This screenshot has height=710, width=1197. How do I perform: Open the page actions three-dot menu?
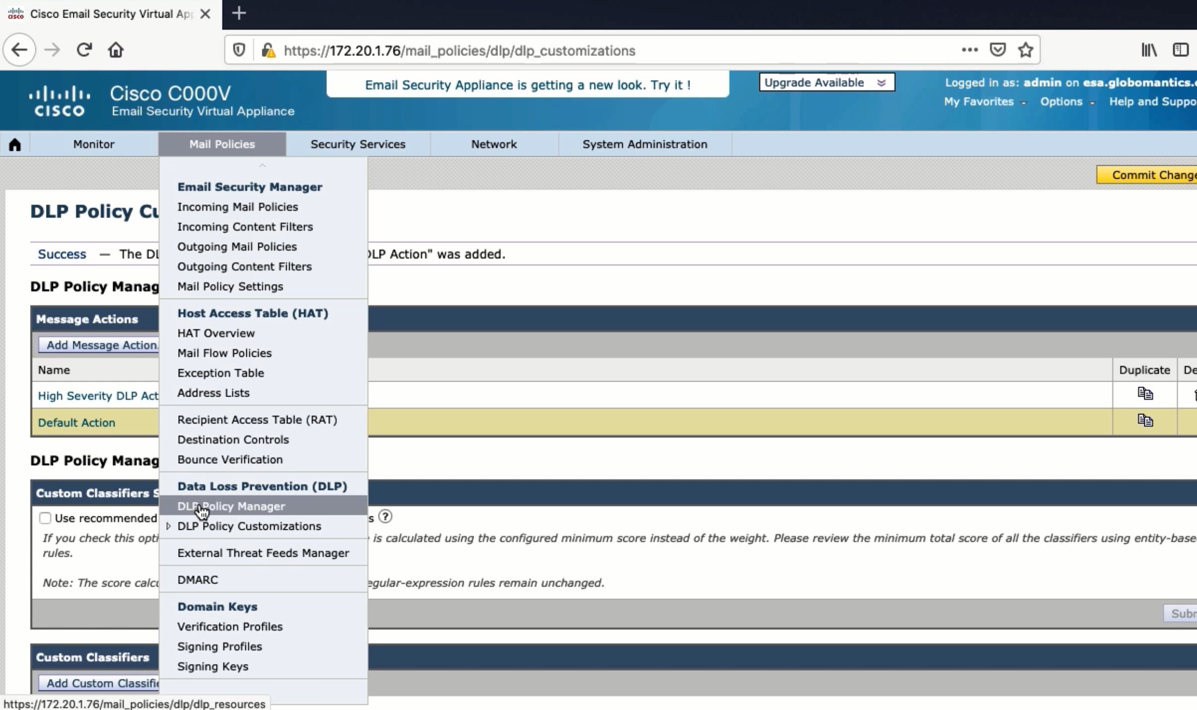click(970, 50)
